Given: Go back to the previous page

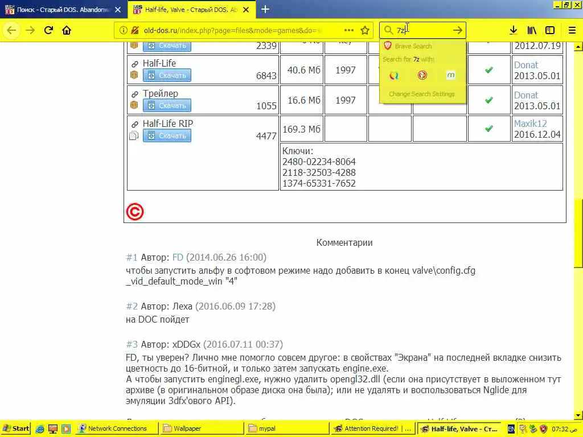Looking at the screenshot, I should click(11, 30).
